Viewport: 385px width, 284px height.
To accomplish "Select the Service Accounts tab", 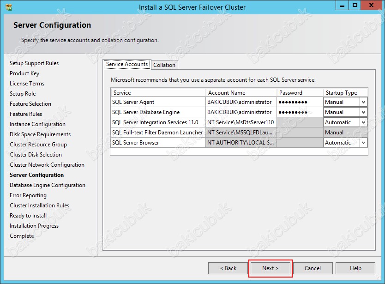I will 127,64.
